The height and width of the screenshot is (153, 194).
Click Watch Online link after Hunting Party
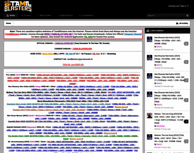click(77, 139)
